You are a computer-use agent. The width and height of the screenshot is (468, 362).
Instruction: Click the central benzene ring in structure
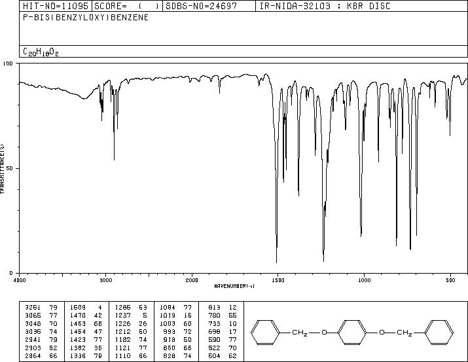351,332
